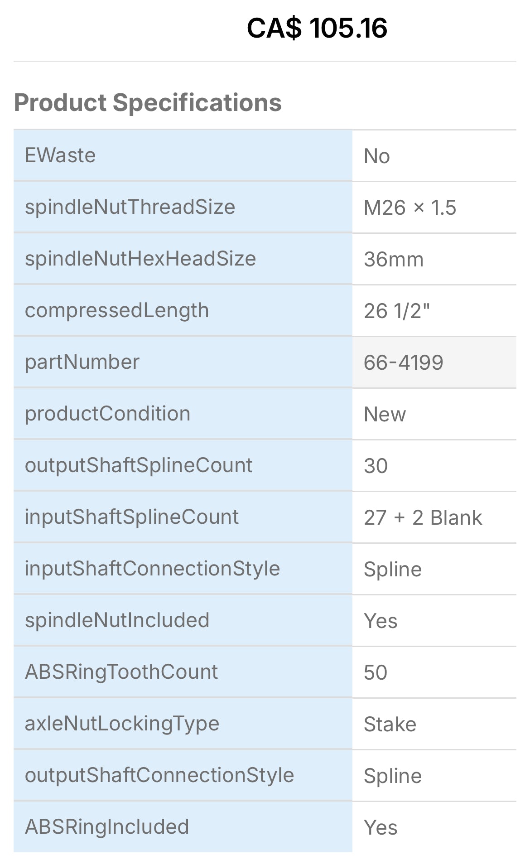Click the outputShaftConnectionStyle label
Viewport: 530px width, 860px height.
click(x=159, y=775)
